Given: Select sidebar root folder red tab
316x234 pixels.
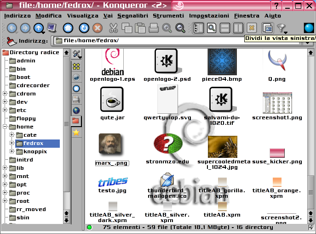Looking at the screenshot, I should pyautogui.click(x=76, y=121).
